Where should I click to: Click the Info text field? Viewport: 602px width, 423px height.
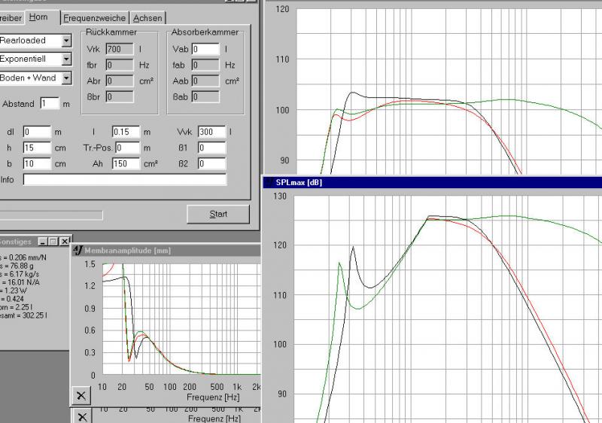pos(124,179)
